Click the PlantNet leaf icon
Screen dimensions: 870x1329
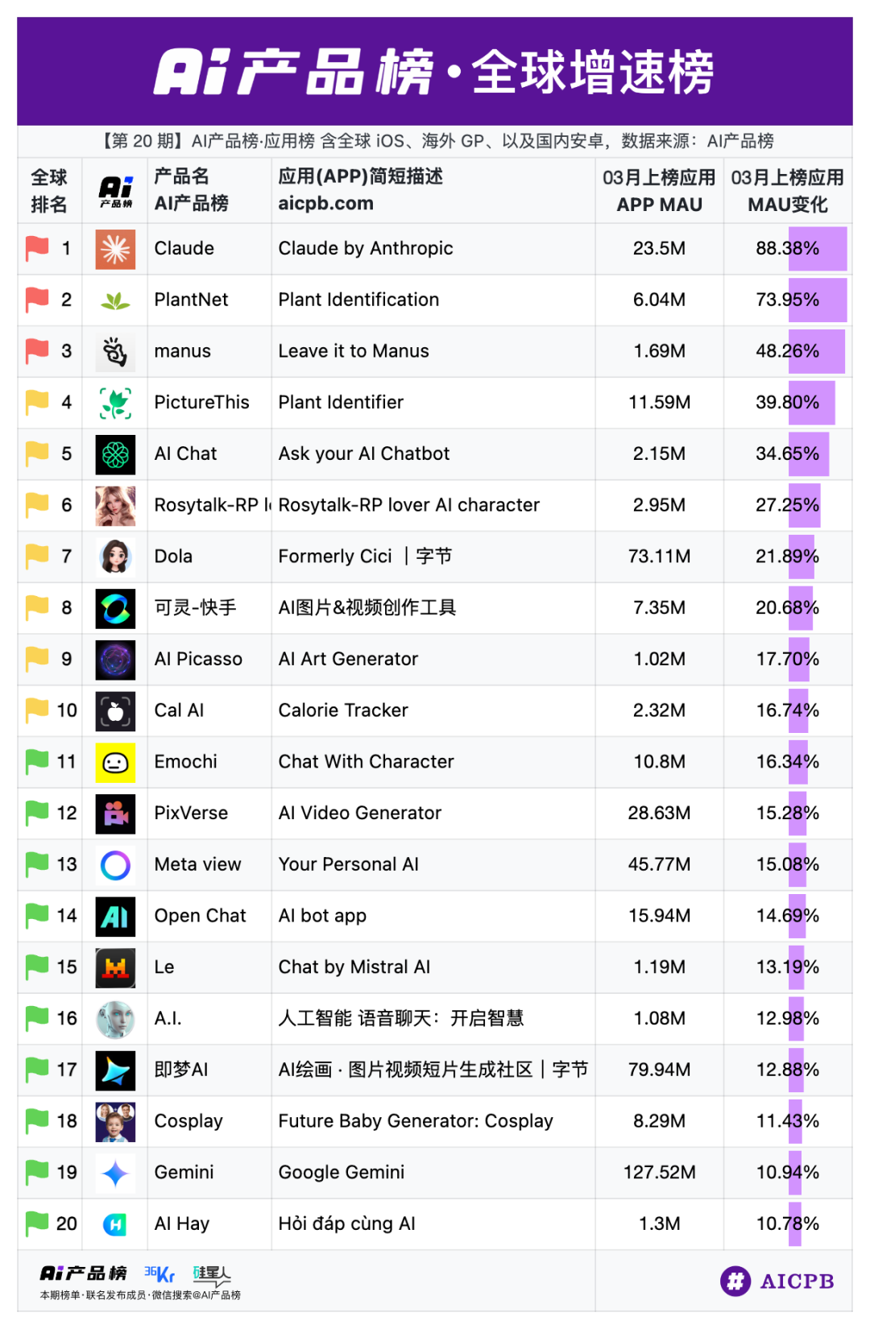point(115,300)
